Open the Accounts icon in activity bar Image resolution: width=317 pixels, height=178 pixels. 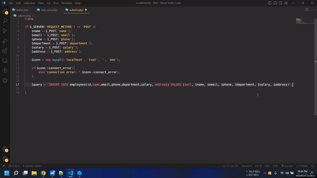click(x=5, y=149)
